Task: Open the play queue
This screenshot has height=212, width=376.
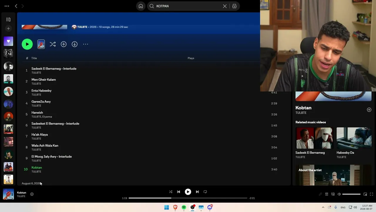Action: tap(327, 194)
